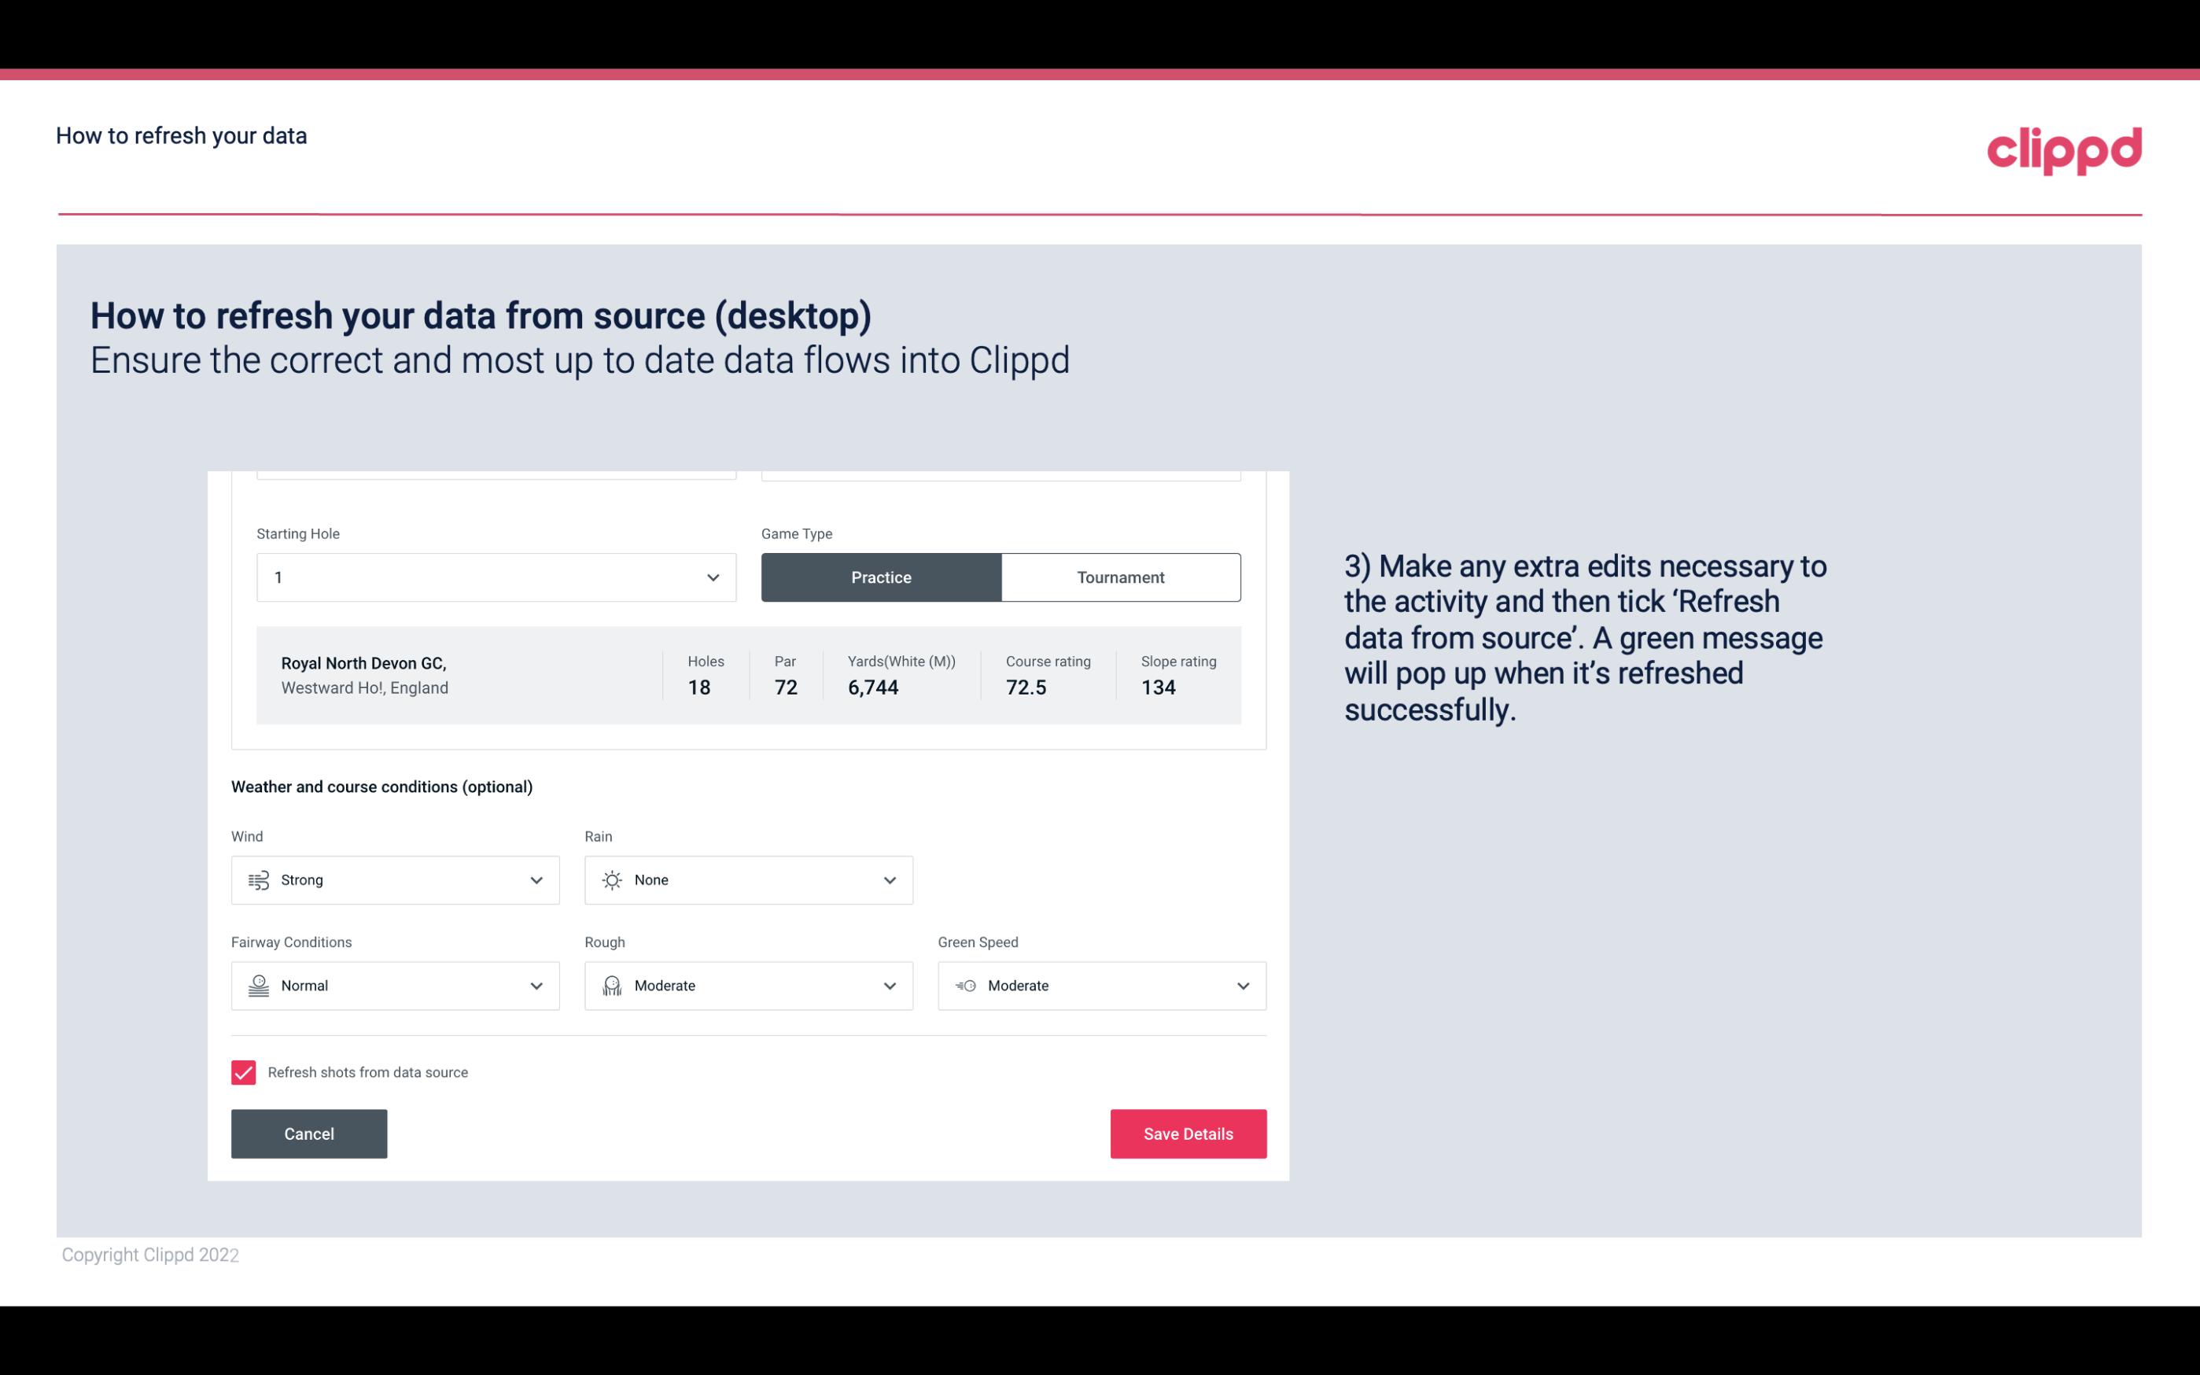Screen dimensions: 2200x1375
Task: Click the rain condition icon
Action: click(x=613, y=879)
